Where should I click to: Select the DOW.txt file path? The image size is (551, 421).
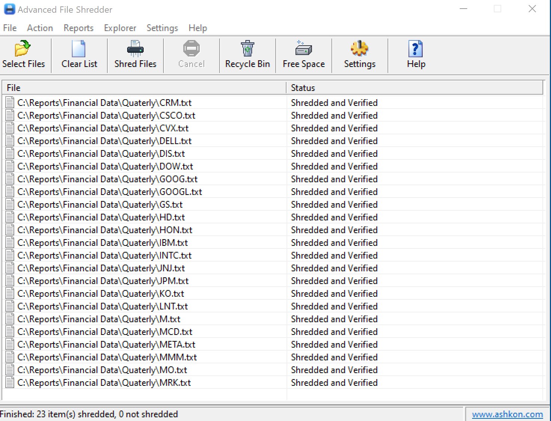105,166
